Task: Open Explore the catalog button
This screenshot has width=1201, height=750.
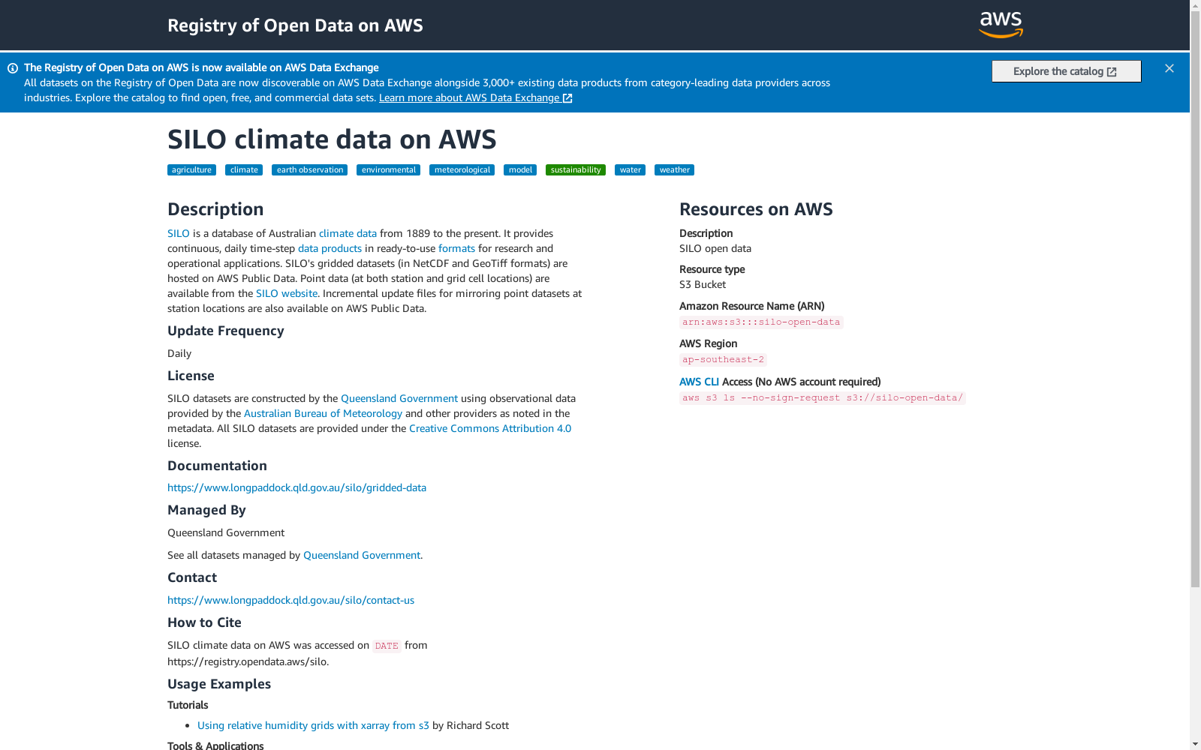Action: click(x=1066, y=71)
